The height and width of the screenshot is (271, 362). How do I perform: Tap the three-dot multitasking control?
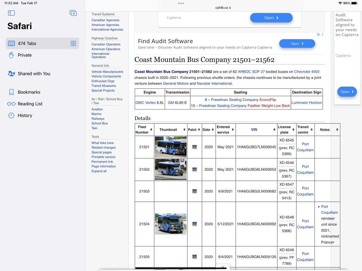pyautogui.click(x=181, y=3)
